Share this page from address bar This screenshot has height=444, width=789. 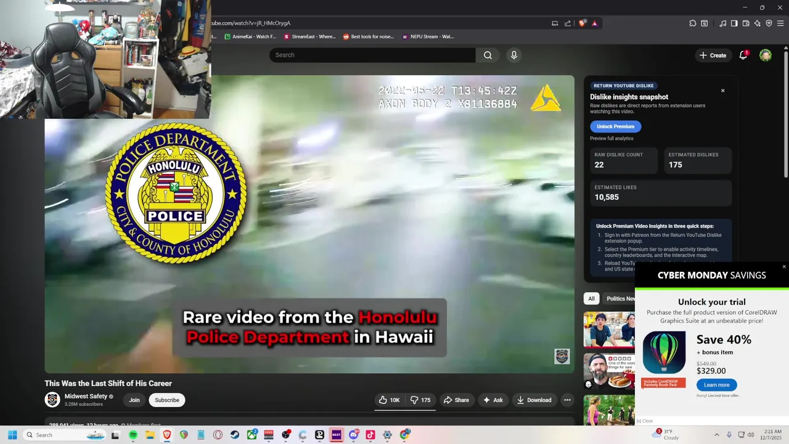point(568,23)
